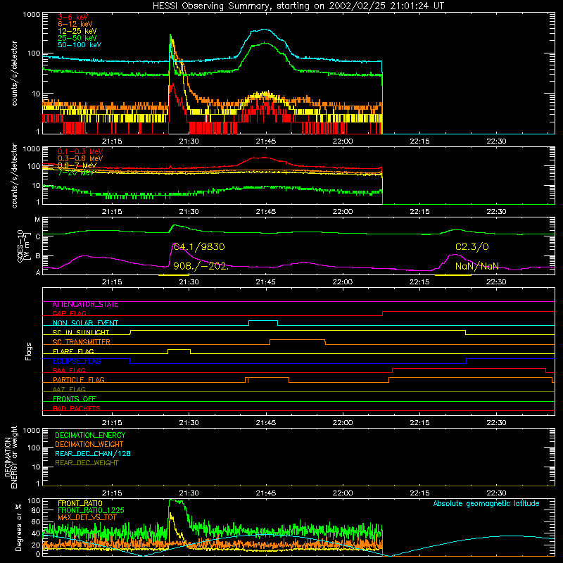
Task: Click the REAR_DEC_CHAN/128 legend label
Action: tap(93, 454)
